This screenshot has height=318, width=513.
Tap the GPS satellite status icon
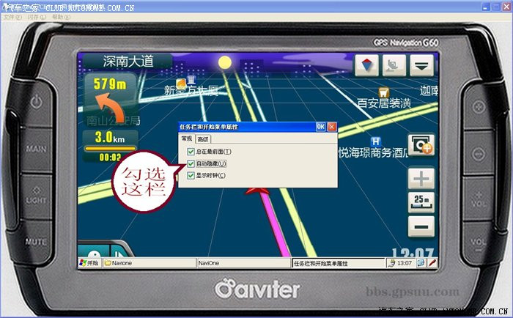394,64
